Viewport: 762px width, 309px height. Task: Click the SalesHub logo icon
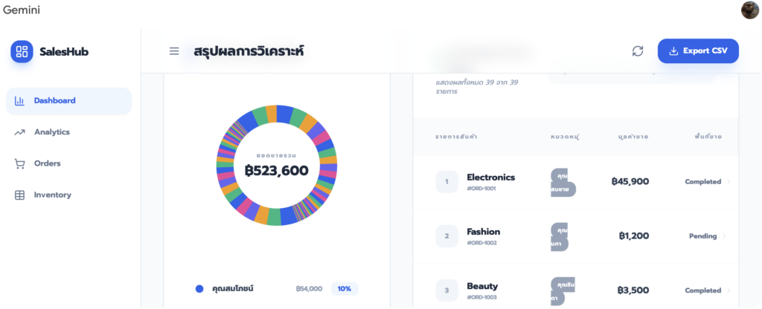click(22, 51)
